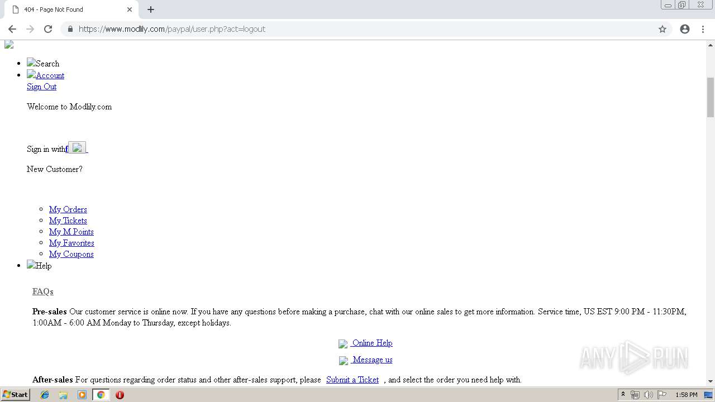Open the Chrome profile avatar icon
Screen dimensions: 715x402
pos(685,29)
